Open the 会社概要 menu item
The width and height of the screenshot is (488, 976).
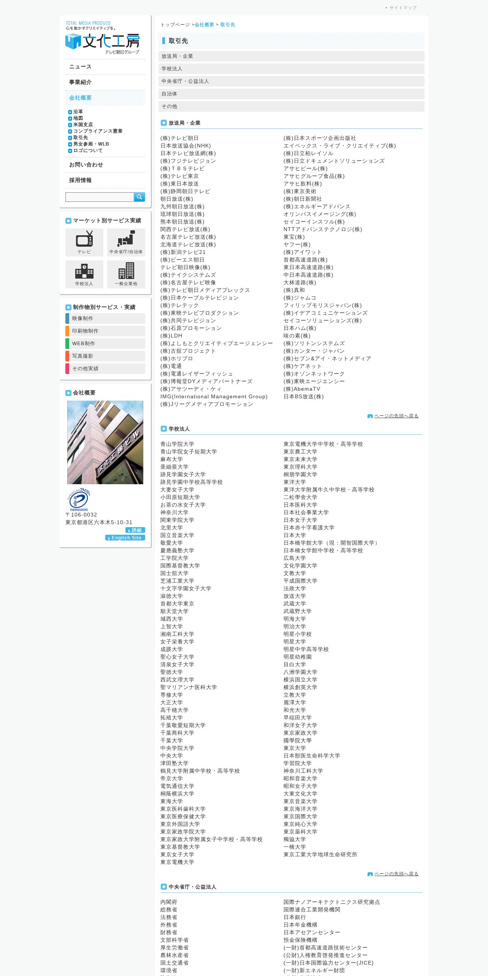(105, 98)
